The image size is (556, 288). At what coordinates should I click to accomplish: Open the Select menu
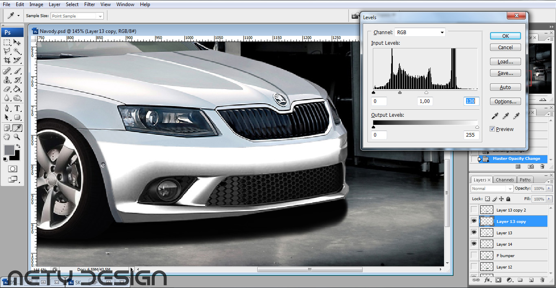72,4
